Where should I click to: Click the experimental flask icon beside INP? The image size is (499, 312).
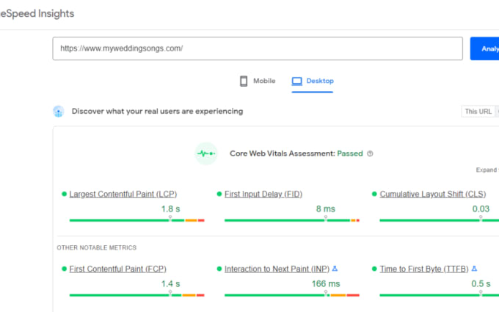335,269
